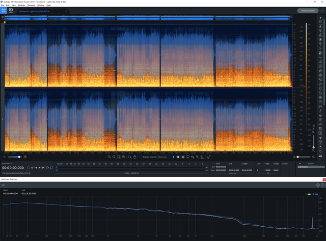The image size is (326, 241).
Task: Open the Edit menu
Action: coord(8,5)
